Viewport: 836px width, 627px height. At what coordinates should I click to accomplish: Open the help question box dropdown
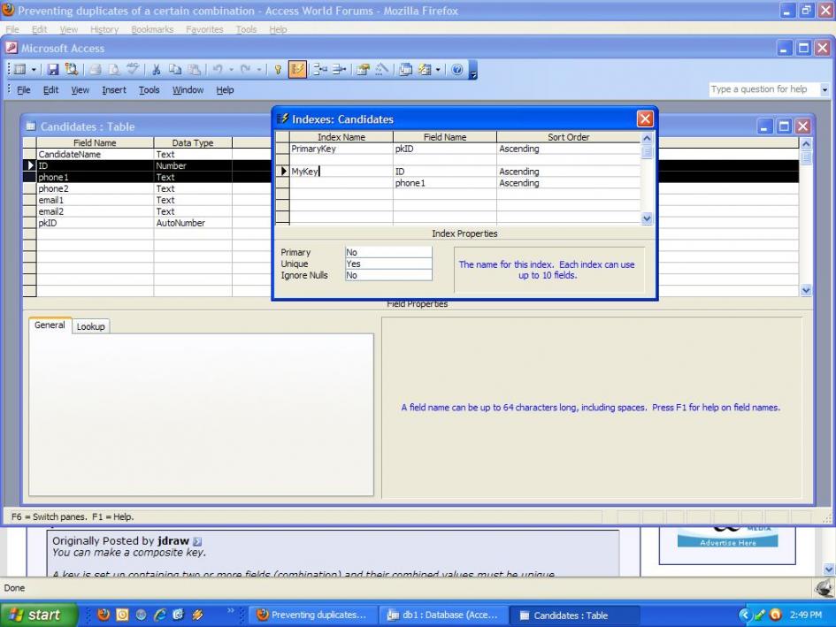coord(825,89)
